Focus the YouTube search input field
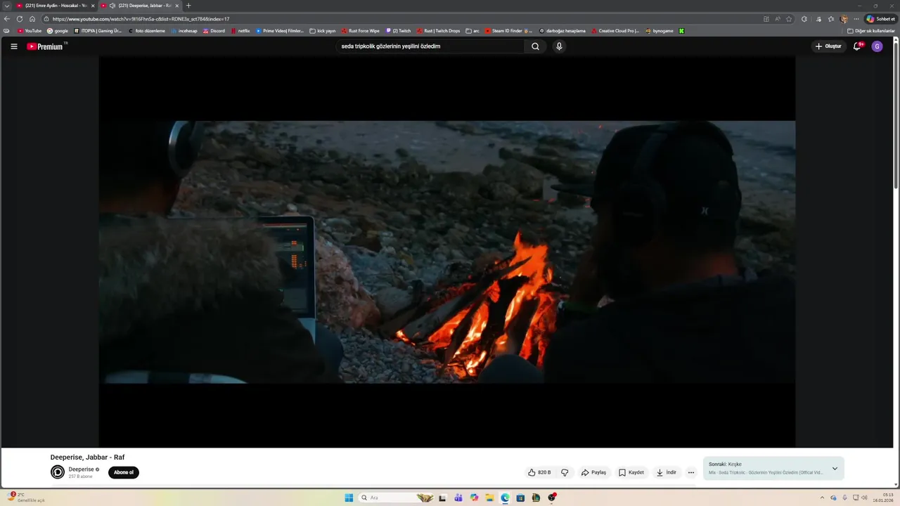Screen dimensions: 900x506 429,46
